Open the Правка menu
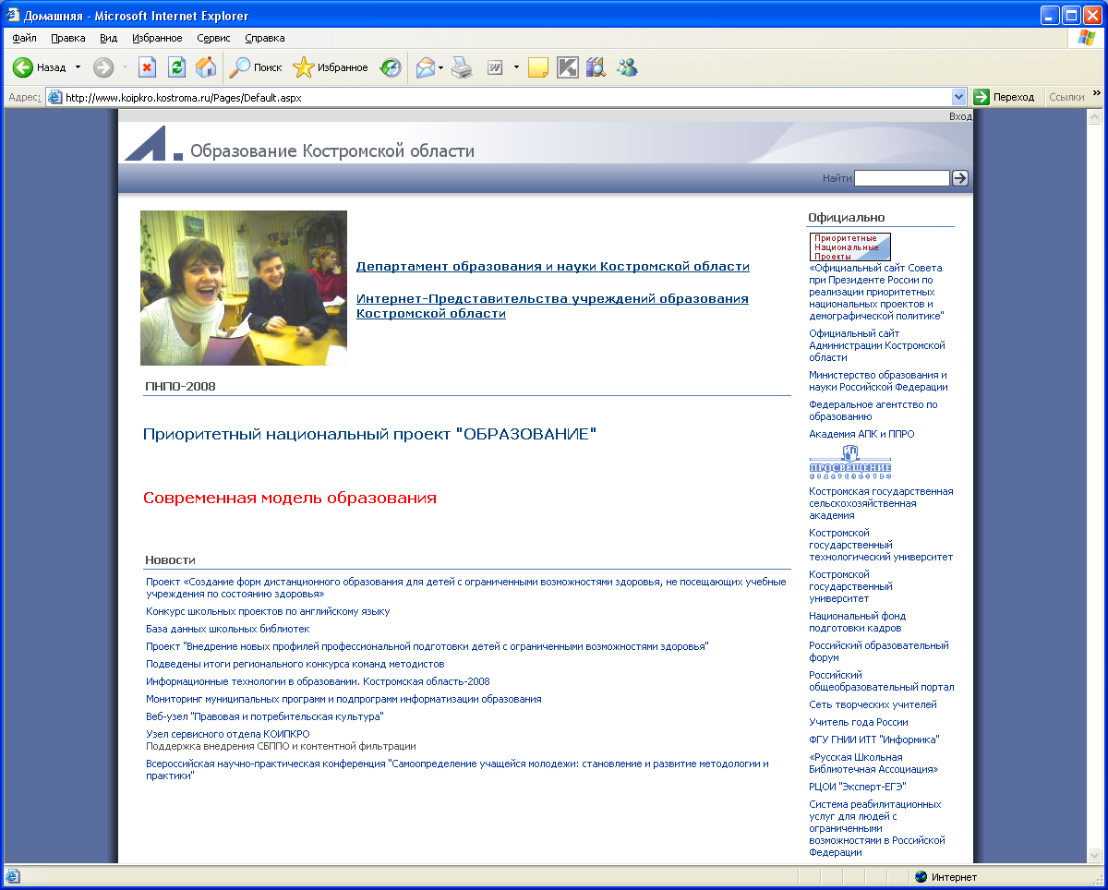The image size is (1108, 890). pos(68,38)
